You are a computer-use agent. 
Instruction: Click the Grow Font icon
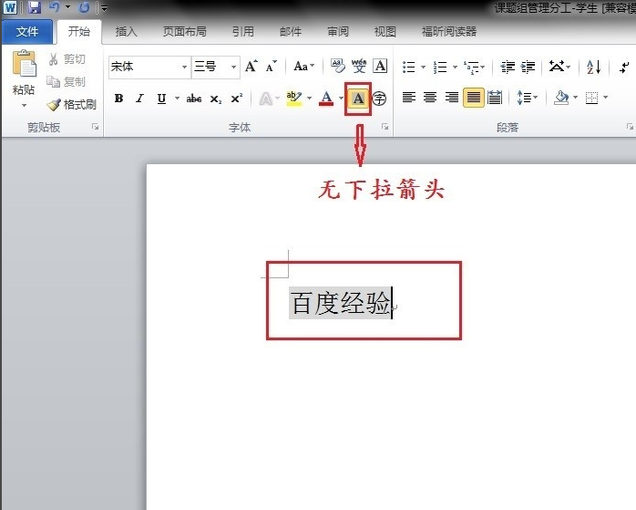pos(251,67)
